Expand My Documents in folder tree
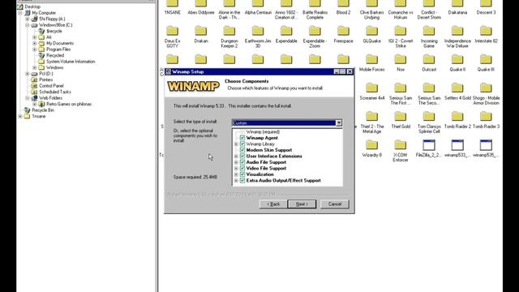Viewport: 519px width, 292px height. point(34,43)
